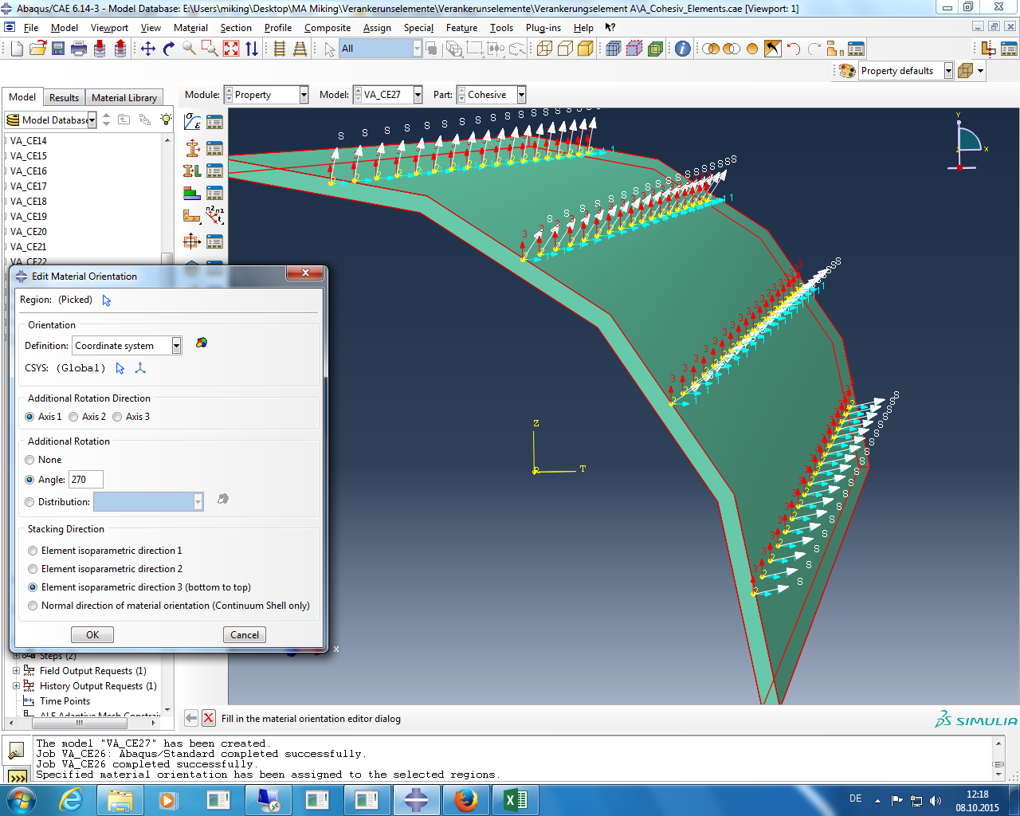Select the Magnify View tool

pyautogui.click(x=190, y=49)
